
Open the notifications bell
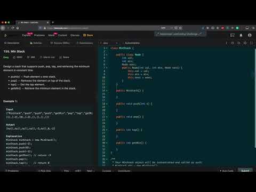(x=241, y=35)
